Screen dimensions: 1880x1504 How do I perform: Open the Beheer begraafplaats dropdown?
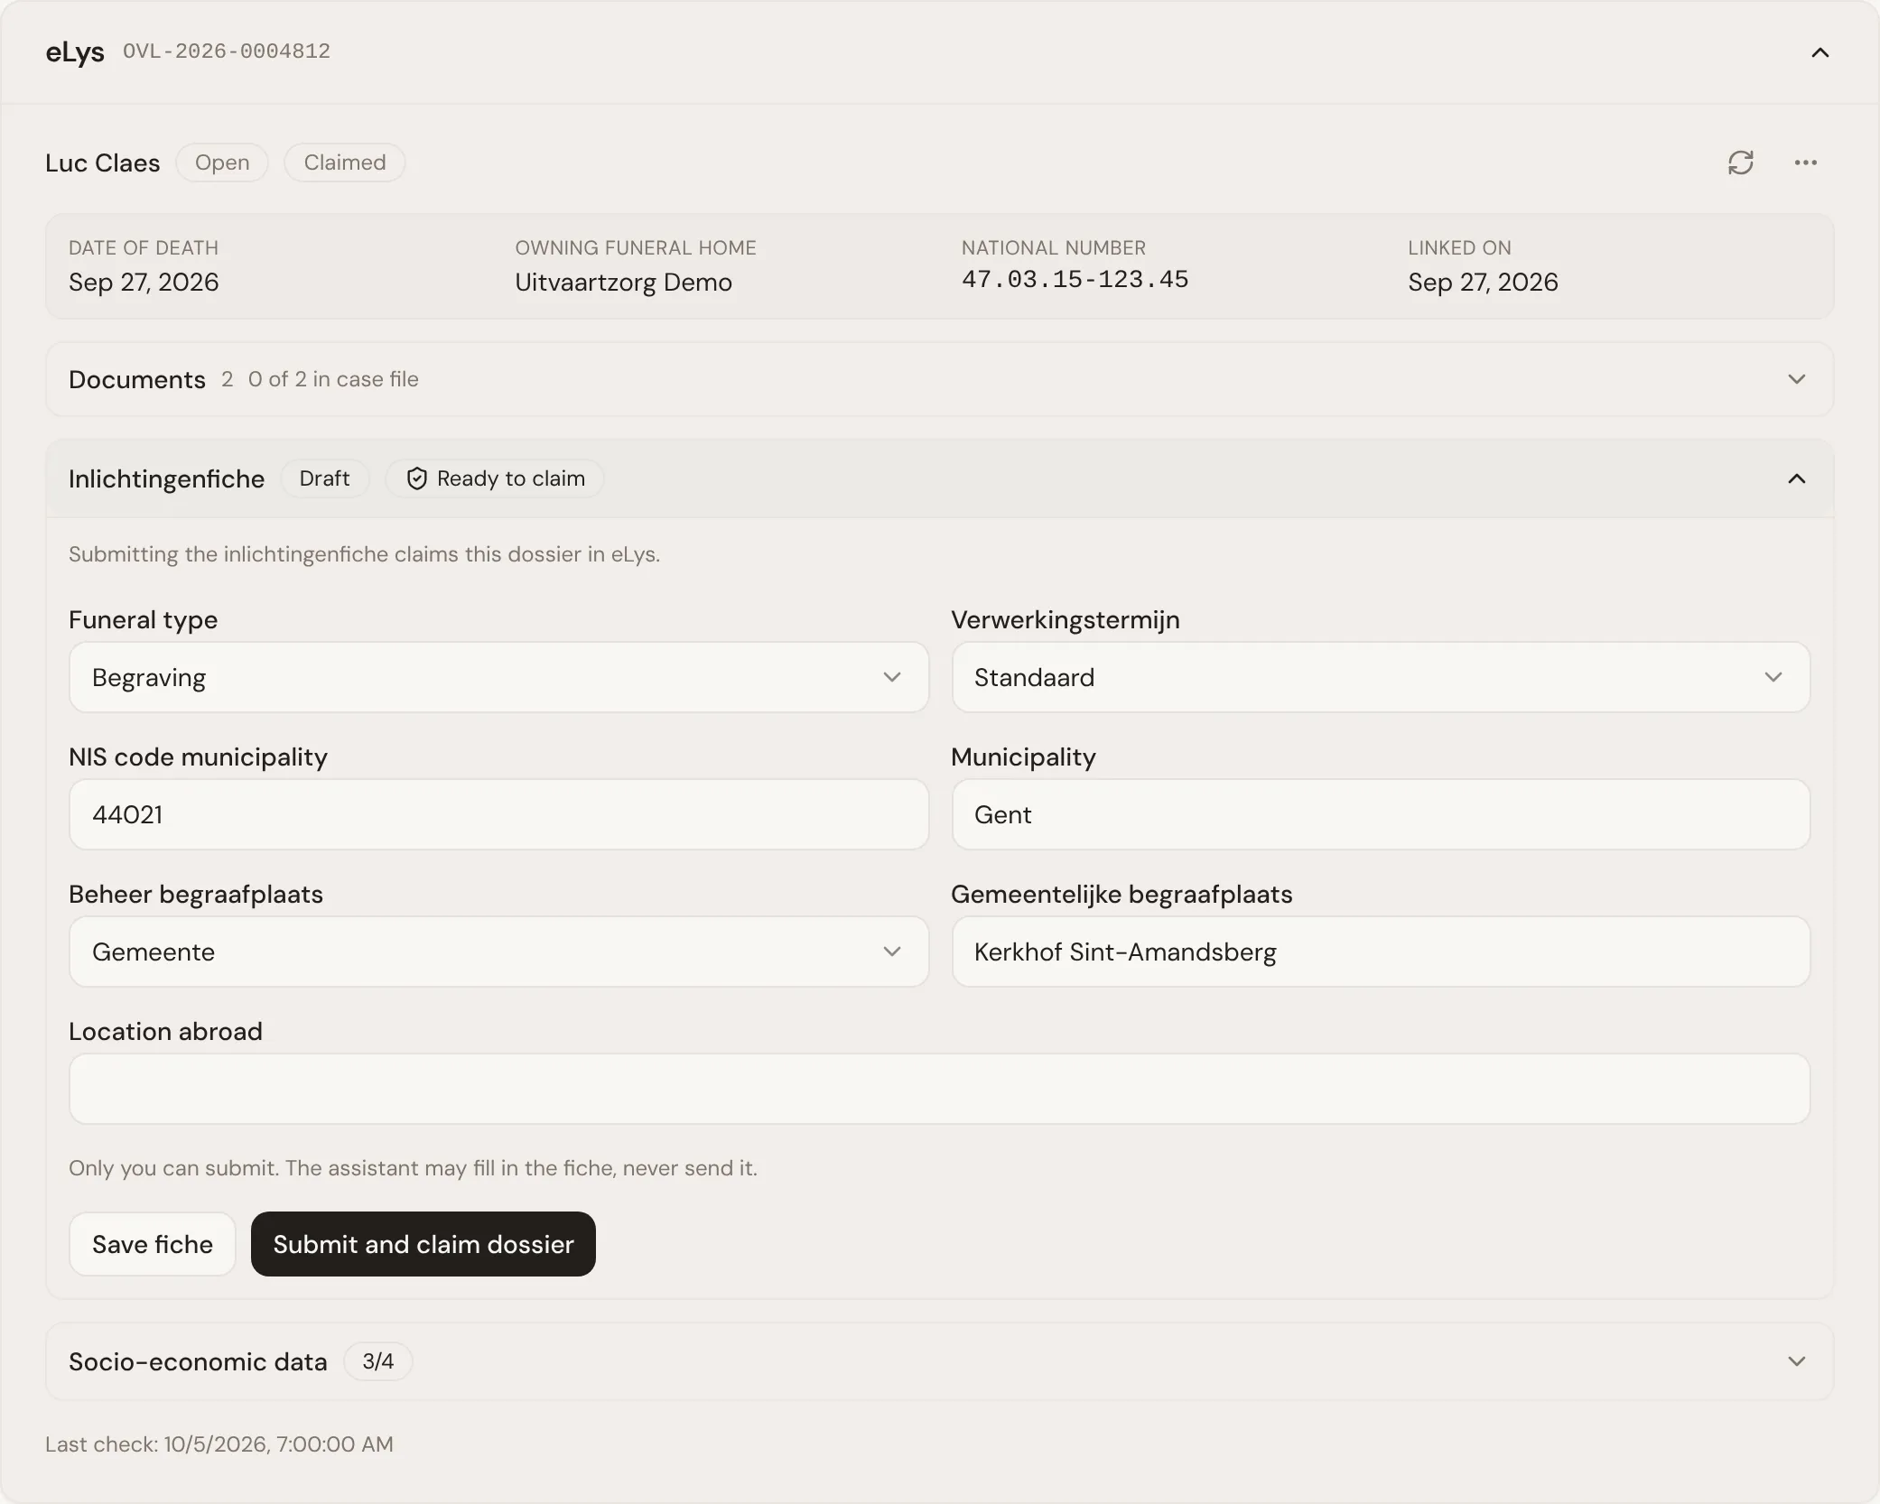(498, 952)
